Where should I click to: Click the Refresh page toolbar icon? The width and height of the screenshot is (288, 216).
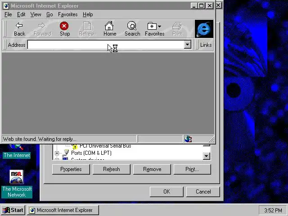[x=87, y=29]
